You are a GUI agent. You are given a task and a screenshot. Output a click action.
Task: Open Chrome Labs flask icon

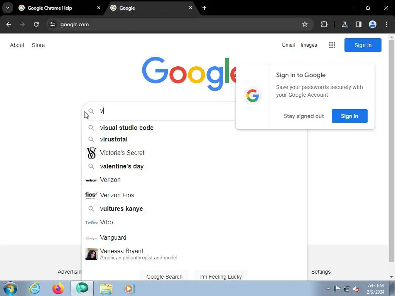coord(344,24)
